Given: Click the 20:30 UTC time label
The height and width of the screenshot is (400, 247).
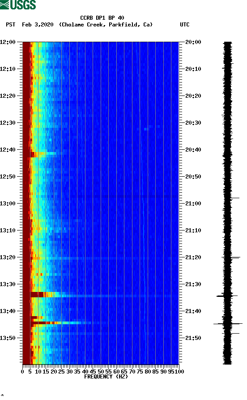Looking at the screenshot, I should (193, 123).
